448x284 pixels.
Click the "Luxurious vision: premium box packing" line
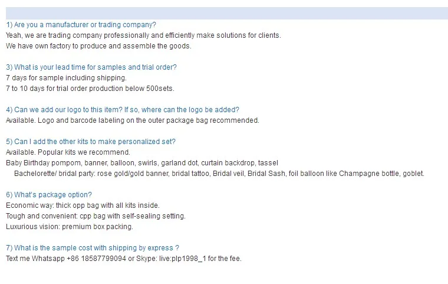click(x=70, y=227)
